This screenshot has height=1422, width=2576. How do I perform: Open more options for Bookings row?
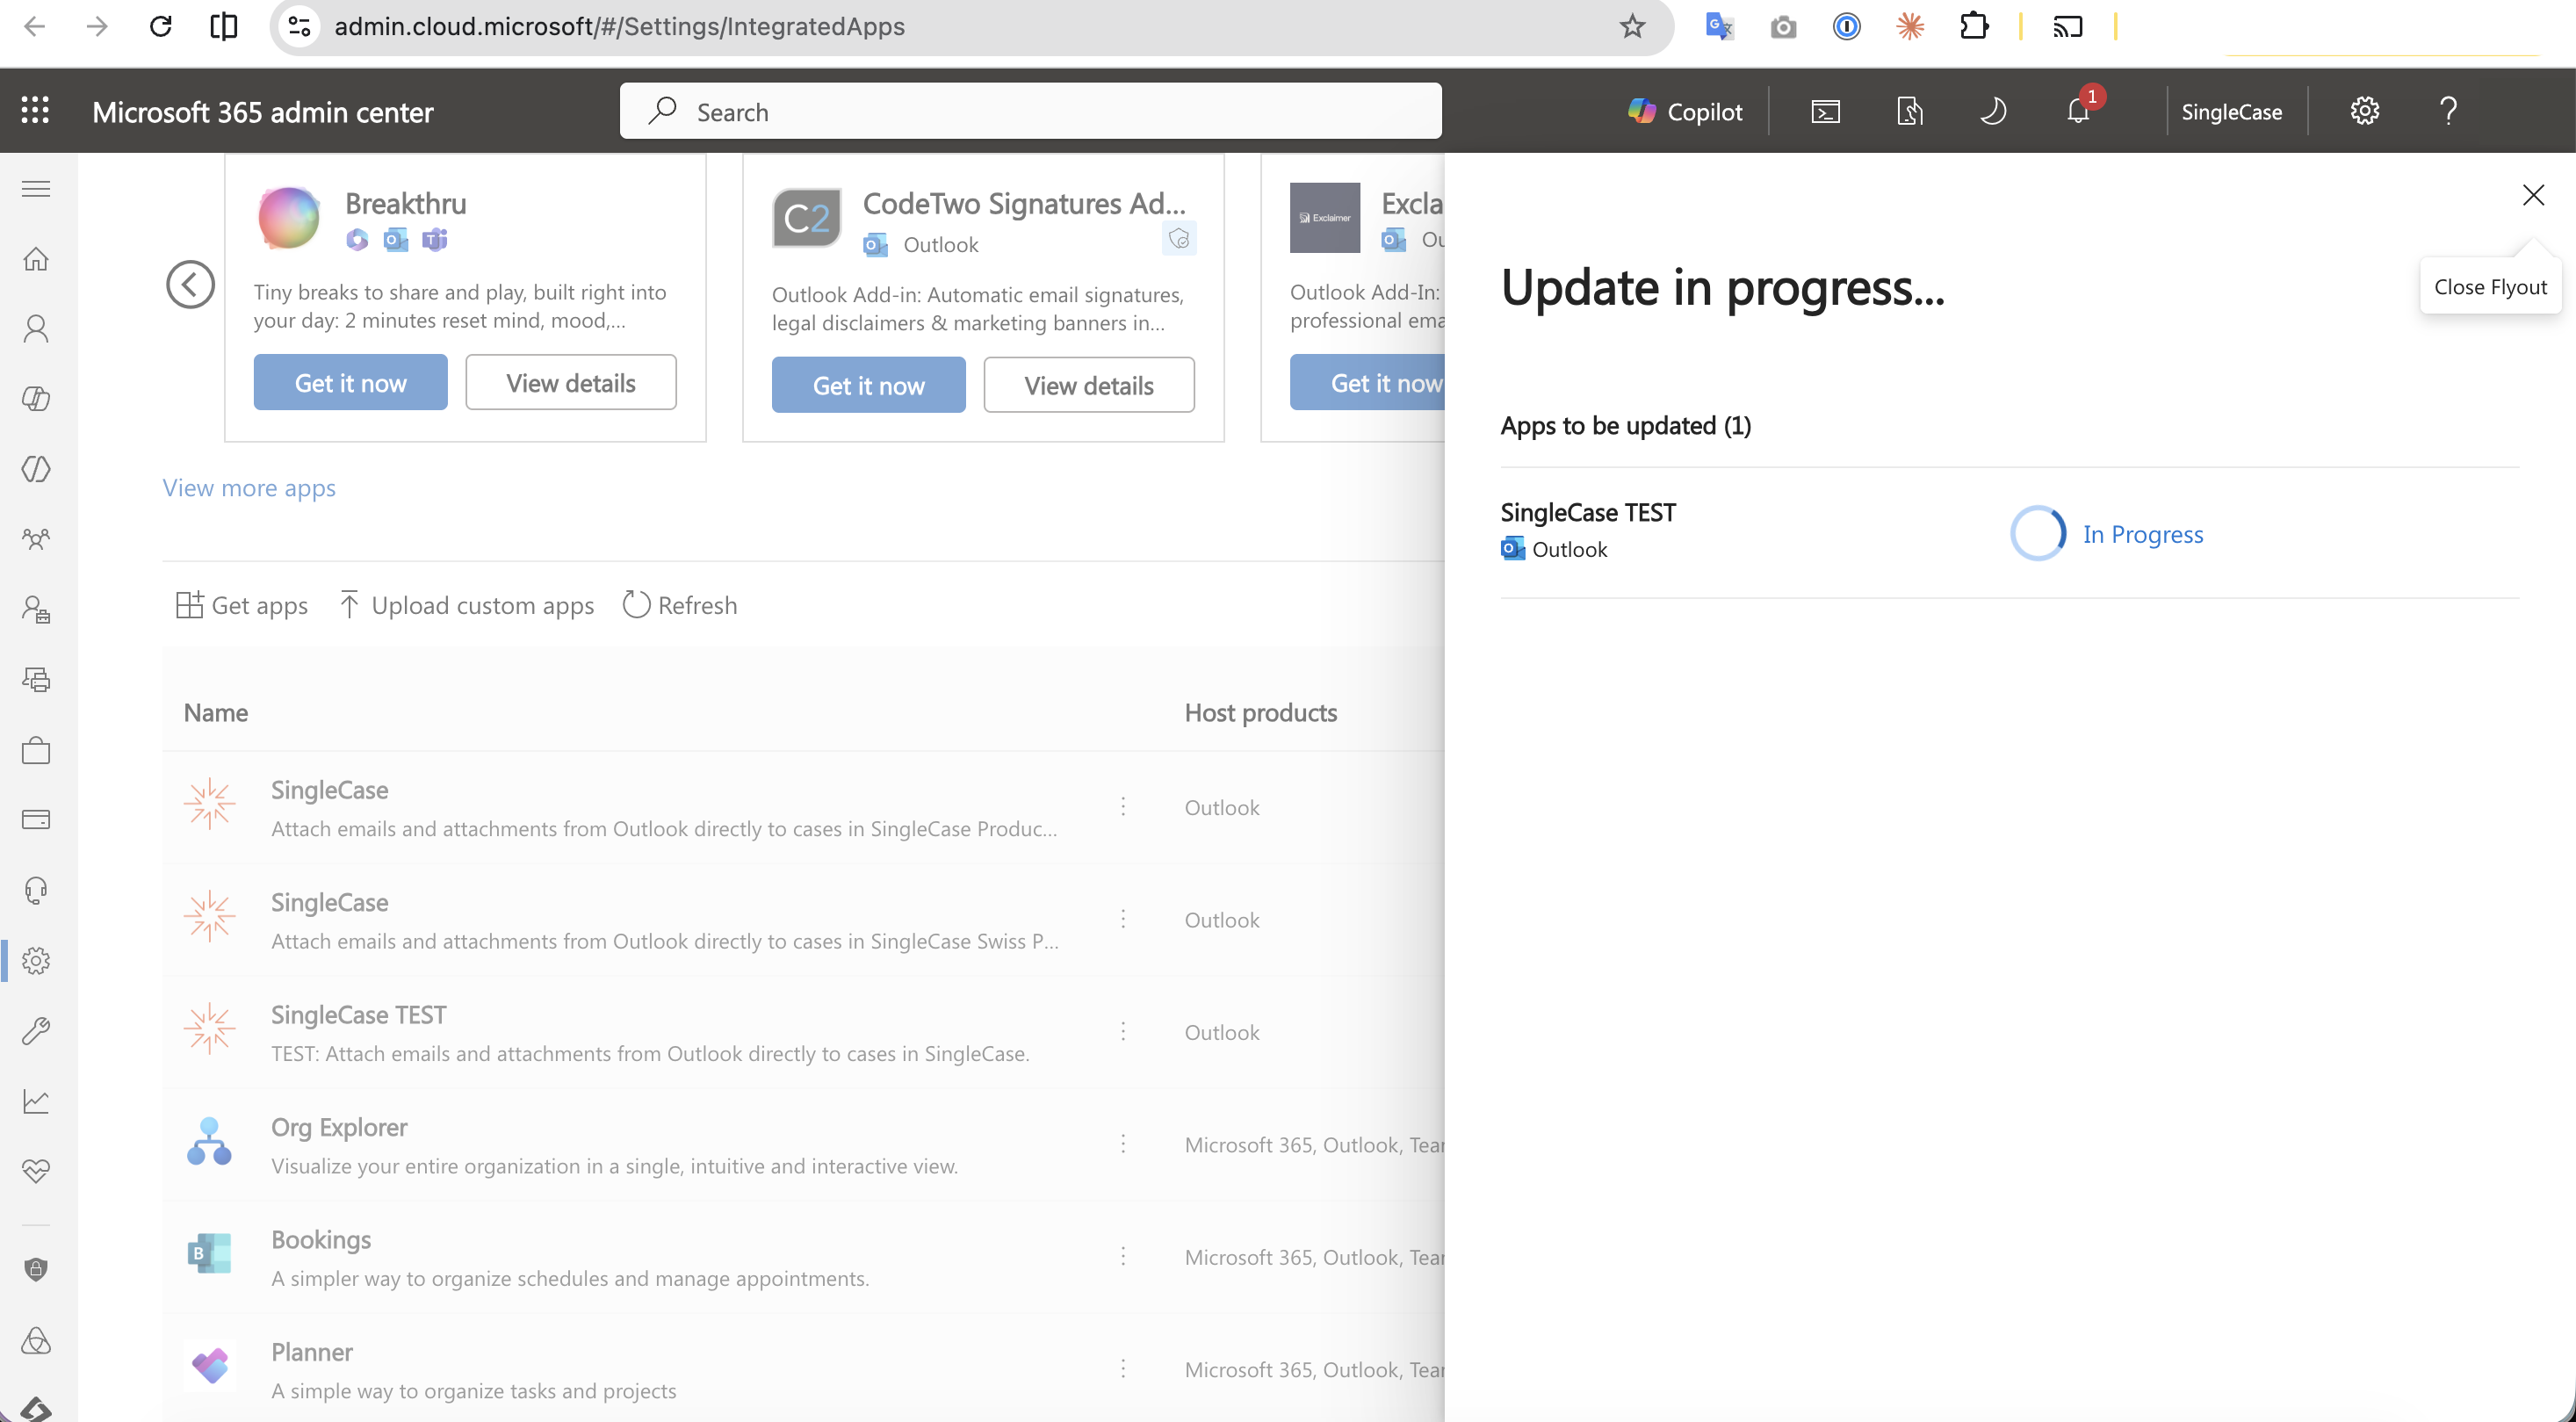1123,1256
